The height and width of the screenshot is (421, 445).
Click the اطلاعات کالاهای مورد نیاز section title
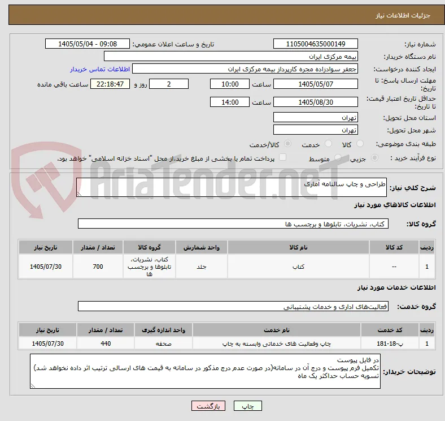(395, 205)
